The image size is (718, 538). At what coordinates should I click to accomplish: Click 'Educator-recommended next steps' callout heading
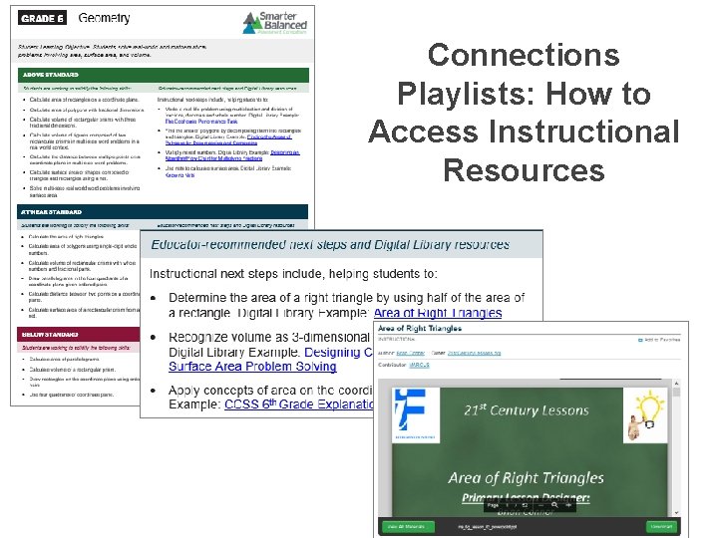pyautogui.click(x=330, y=245)
